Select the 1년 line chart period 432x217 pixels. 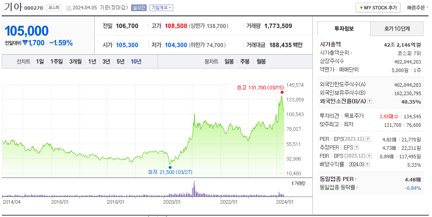pyautogui.click(x=92, y=61)
